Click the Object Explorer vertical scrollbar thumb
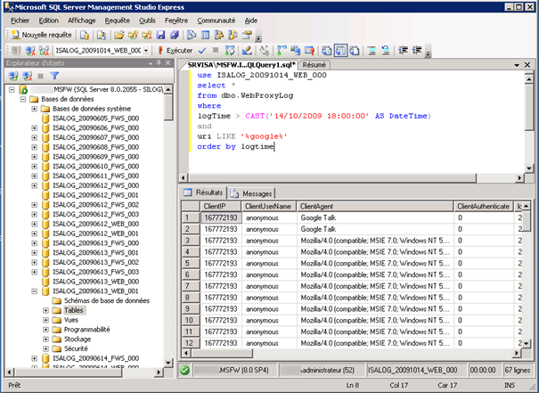 coord(168,107)
